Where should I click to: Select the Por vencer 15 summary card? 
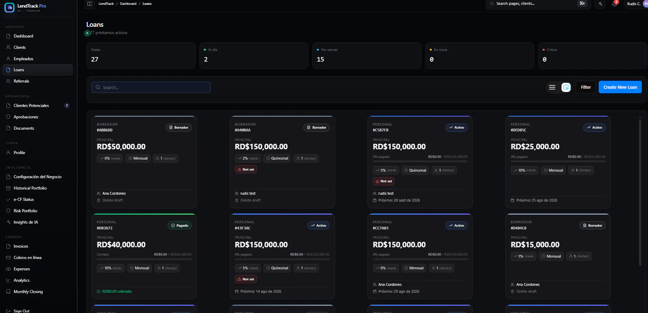click(367, 56)
